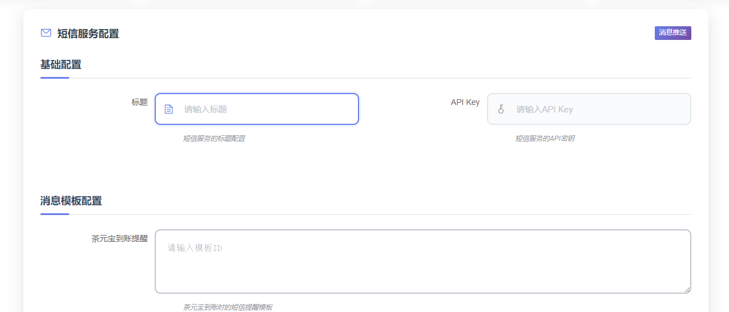The image size is (729, 312).
Task: Click the 短信服务的API密钥 hint text
Action: [545, 138]
